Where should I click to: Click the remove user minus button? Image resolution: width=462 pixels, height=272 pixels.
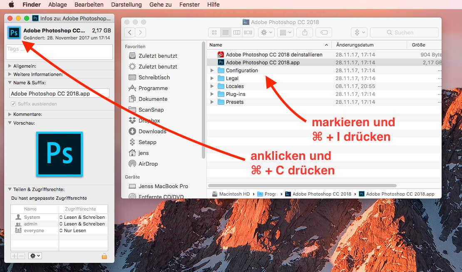(21, 256)
